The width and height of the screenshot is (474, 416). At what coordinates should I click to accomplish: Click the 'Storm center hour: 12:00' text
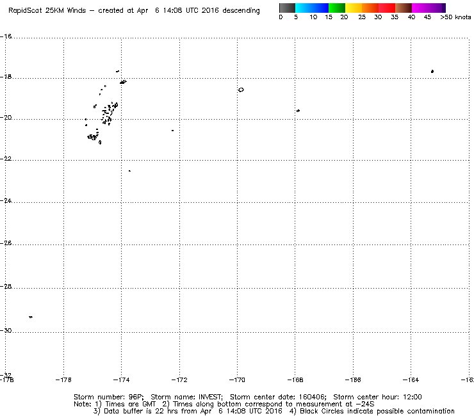coord(377,397)
